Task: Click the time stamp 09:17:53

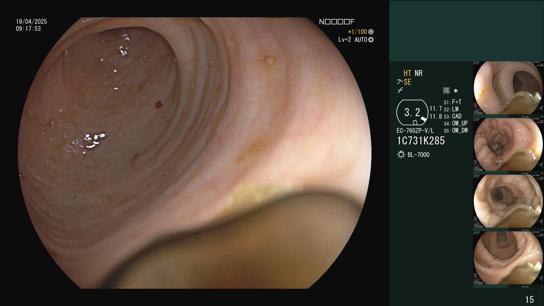Action: [28, 29]
